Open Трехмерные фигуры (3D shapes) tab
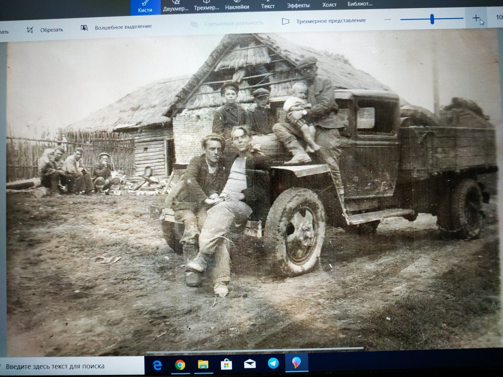This screenshot has width=503, height=377. coord(206,6)
